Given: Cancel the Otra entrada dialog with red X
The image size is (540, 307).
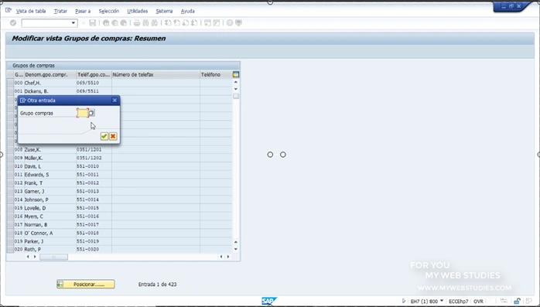Looking at the screenshot, I should click(113, 136).
